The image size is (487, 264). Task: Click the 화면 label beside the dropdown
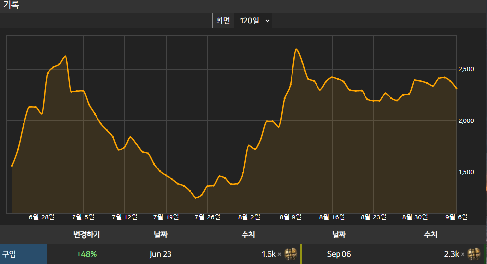coord(223,21)
